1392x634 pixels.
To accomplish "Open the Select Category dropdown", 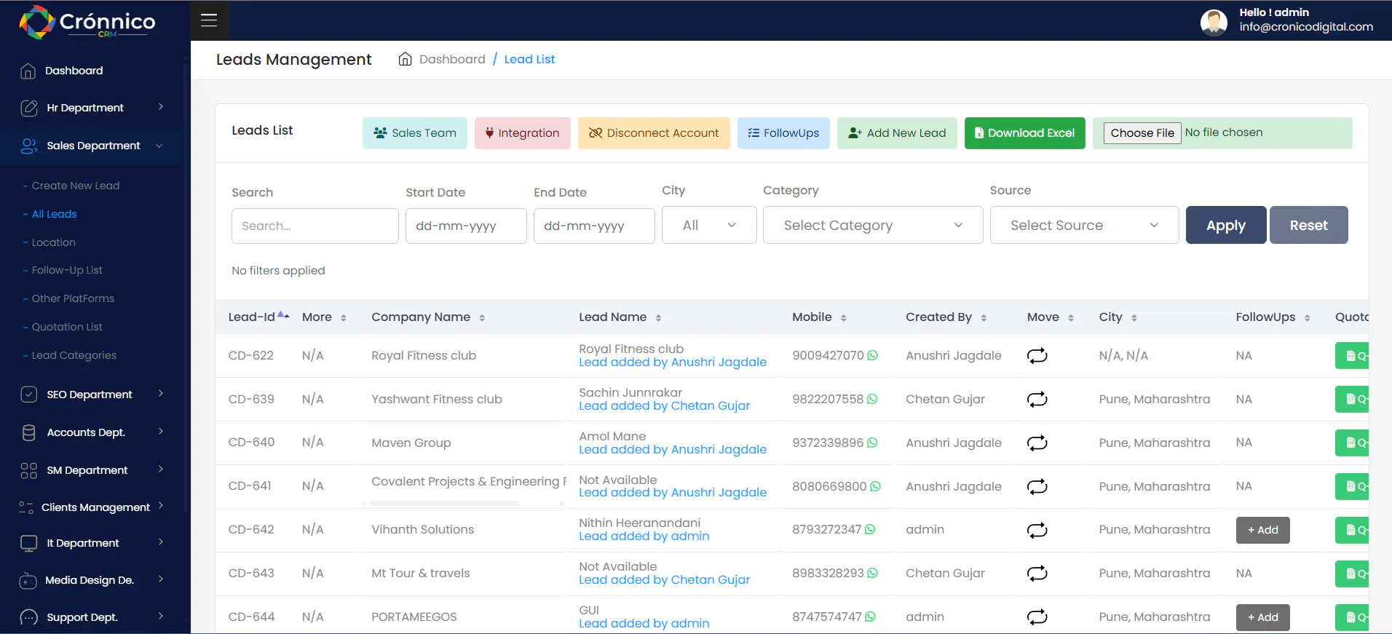I will coord(873,225).
